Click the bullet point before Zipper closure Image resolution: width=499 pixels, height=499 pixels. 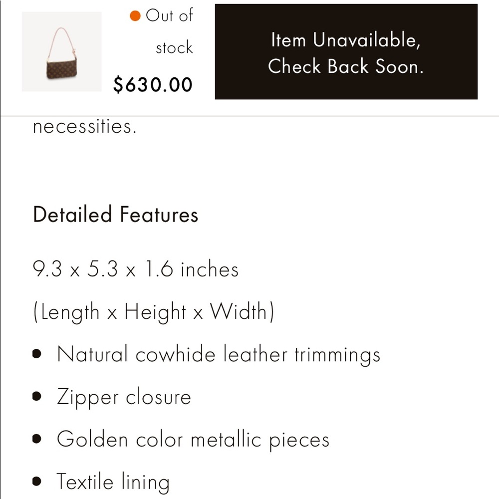pyautogui.click(x=37, y=396)
